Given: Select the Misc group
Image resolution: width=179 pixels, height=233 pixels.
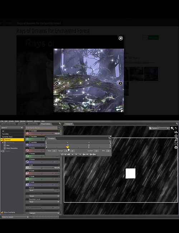Looking at the screenshot, I should [x=8, y=145].
